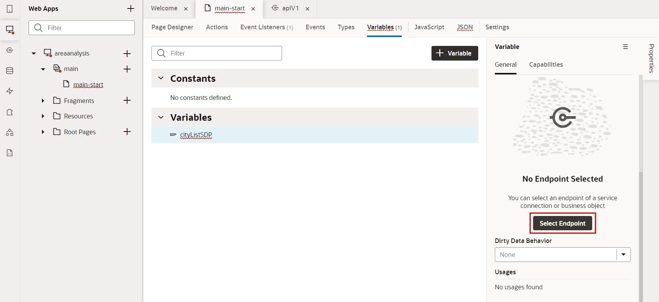Open the Dirty Data Behavior dropdown
This screenshot has height=302, width=659.
click(623, 255)
